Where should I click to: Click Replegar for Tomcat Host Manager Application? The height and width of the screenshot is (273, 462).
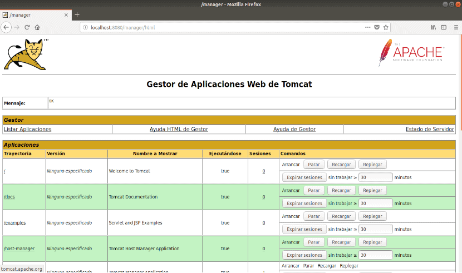click(372, 242)
